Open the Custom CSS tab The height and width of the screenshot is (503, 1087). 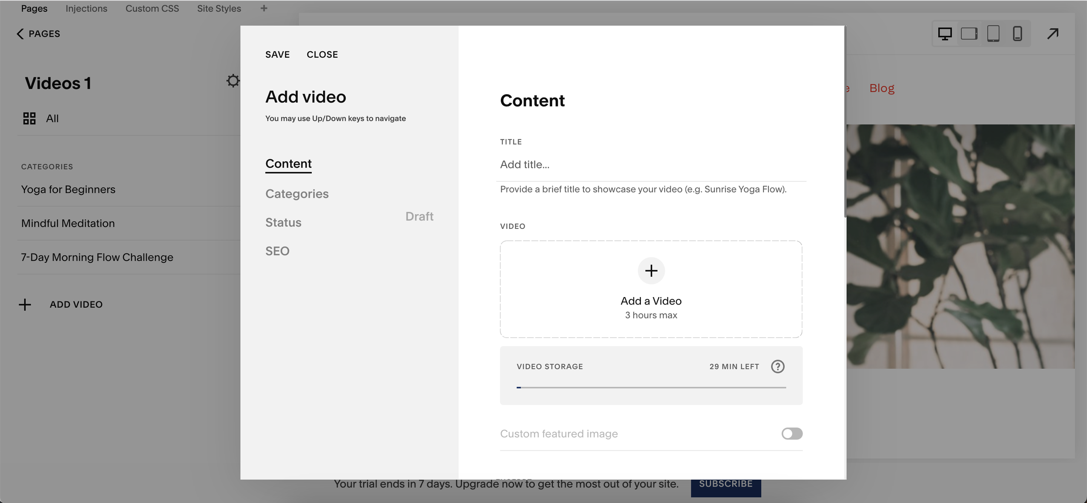coord(152,8)
